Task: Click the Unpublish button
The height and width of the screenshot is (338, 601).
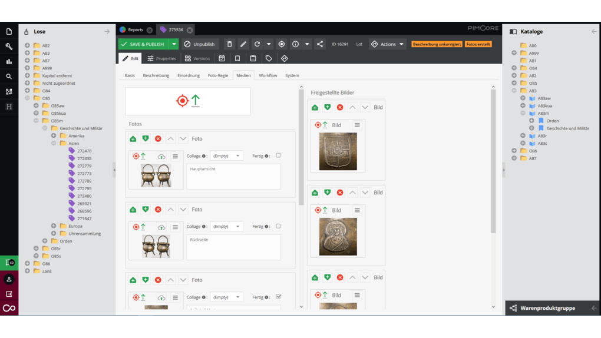Action: [199, 44]
